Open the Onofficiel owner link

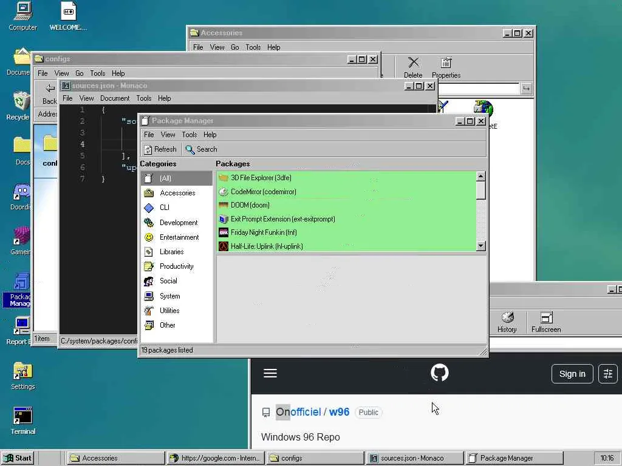(298, 412)
